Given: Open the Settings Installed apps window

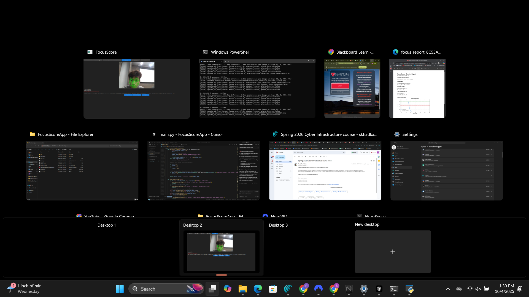Looking at the screenshot, I should point(446,170).
